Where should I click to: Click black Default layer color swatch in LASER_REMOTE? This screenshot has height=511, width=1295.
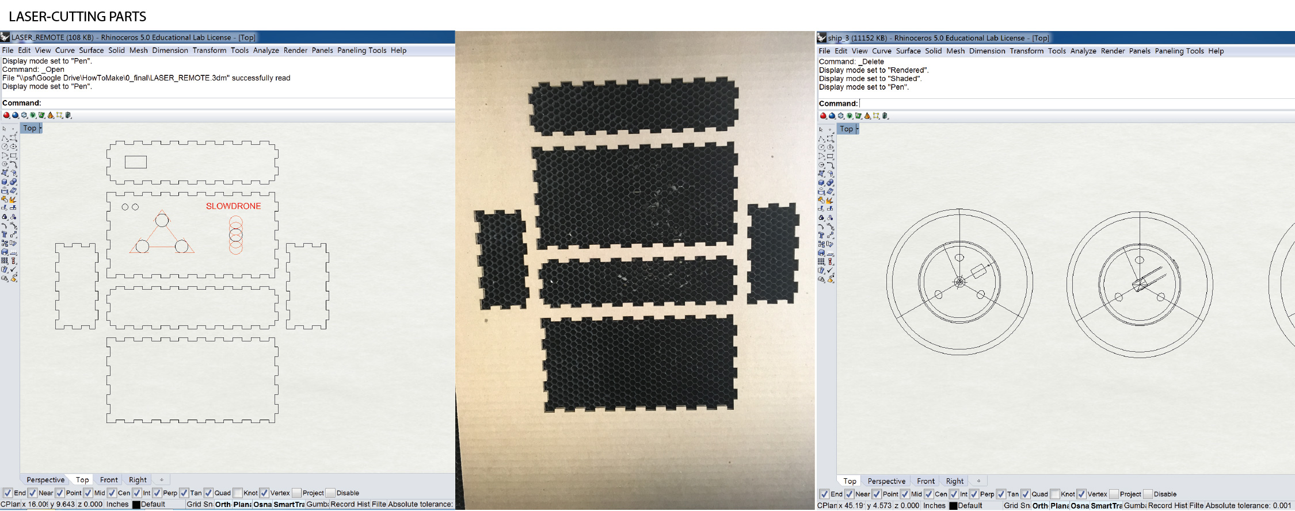(136, 504)
